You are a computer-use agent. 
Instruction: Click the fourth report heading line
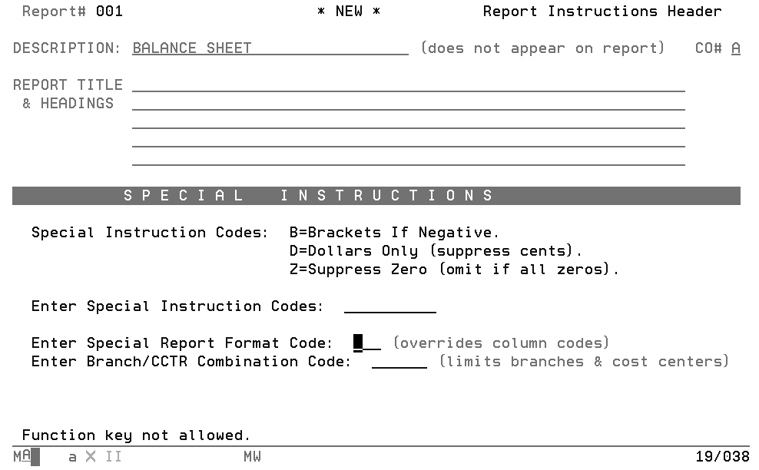pos(409,141)
